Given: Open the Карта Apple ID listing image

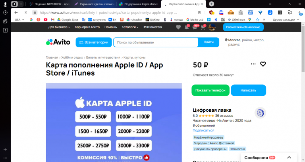Looking at the screenshot, I should pyautogui.click(x=114, y=122).
